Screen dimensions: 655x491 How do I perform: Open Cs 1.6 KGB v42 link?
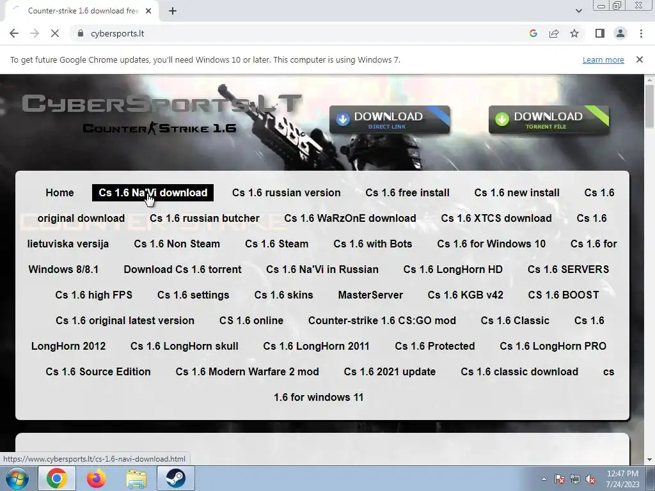coord(466,295)
